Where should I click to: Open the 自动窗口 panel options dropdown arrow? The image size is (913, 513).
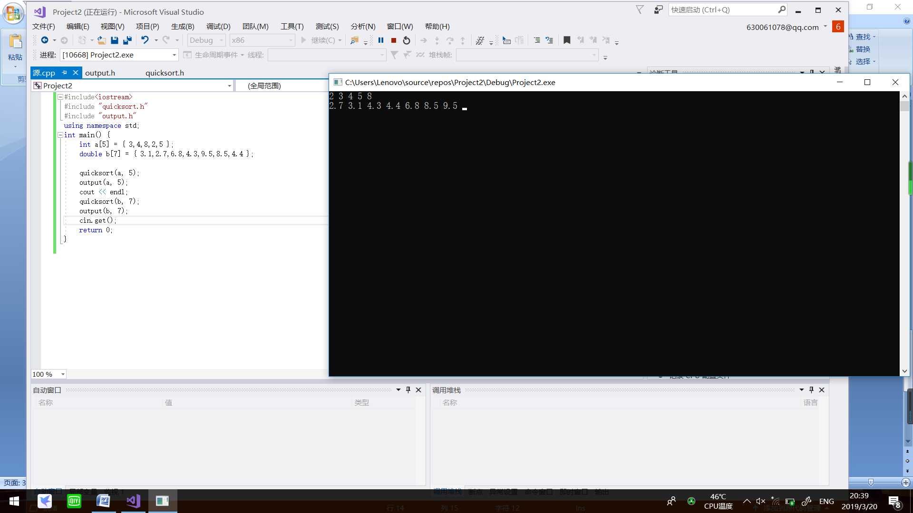click(x=398, y=390)
